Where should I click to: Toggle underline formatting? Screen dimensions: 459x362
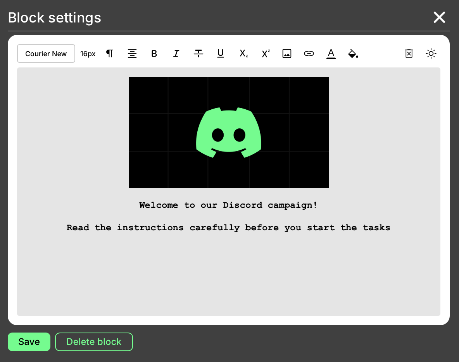point(221,53)
